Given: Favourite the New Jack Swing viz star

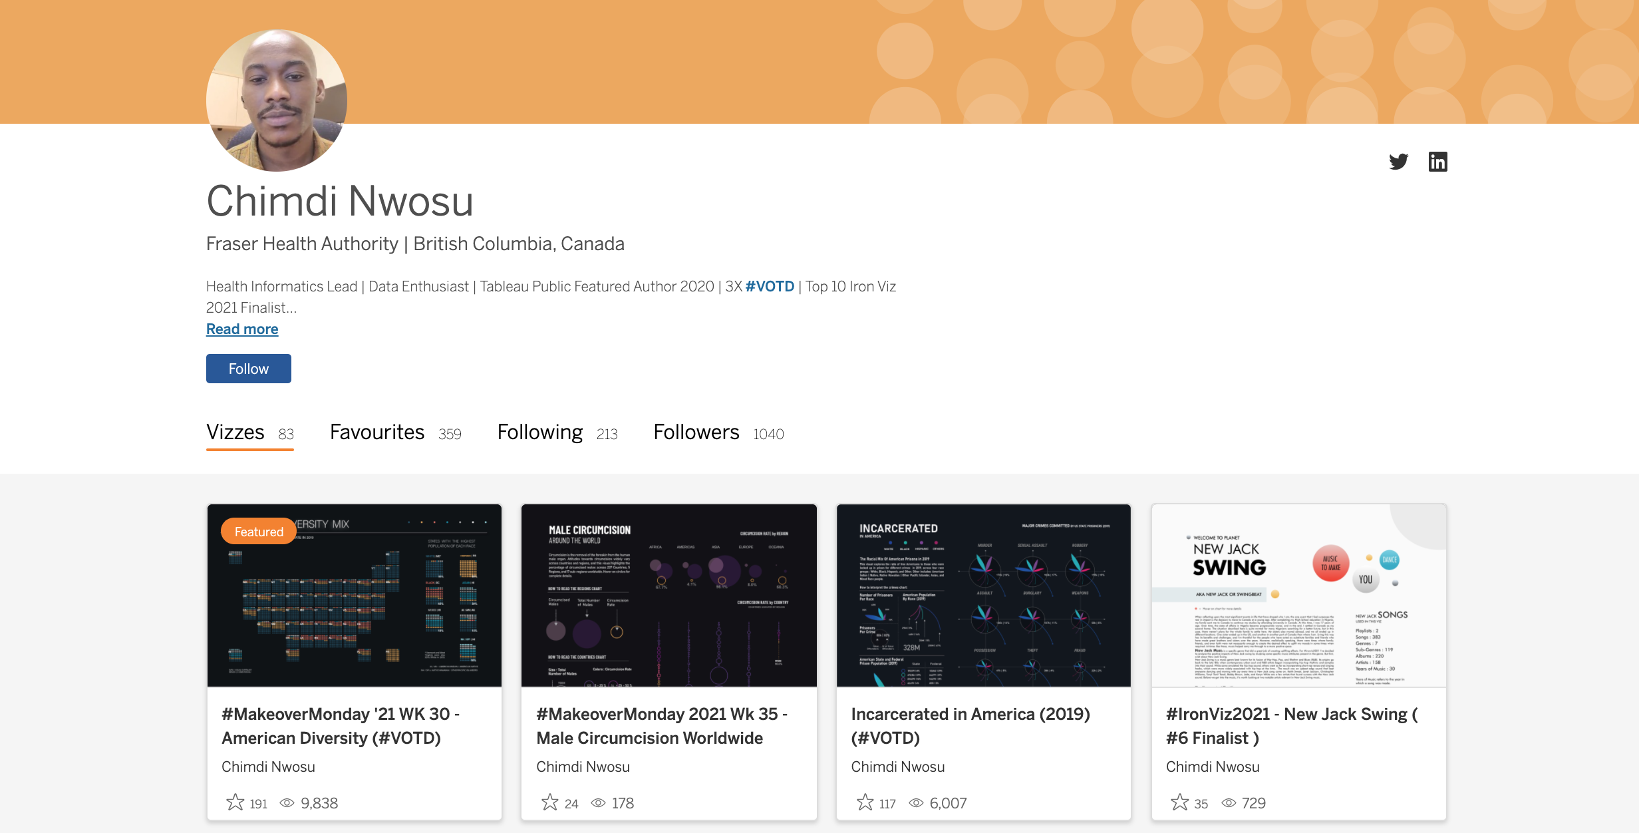Looking at the screenshot, I should pyautogui.click(x=1179, y=802).
